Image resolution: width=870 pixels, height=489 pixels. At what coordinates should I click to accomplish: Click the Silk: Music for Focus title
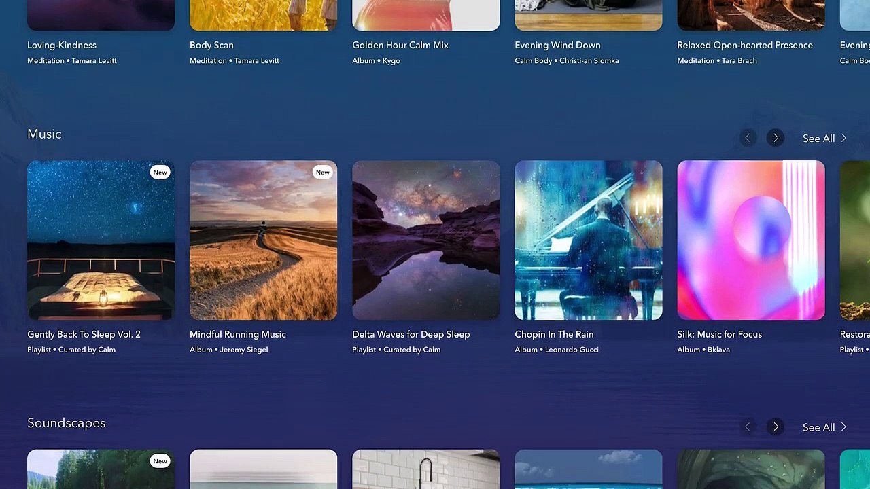tap(720, 334)
